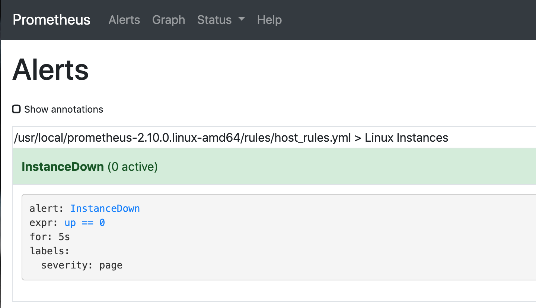Select the host_rules.yml > Linux Instances path text
The image size is (536, 308).
click(231, 138)
